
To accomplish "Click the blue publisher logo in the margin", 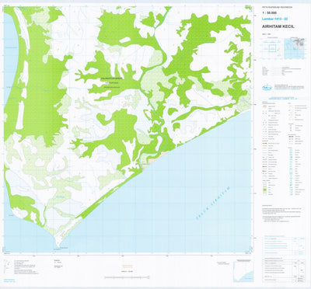I will click(x=266, y=87).
